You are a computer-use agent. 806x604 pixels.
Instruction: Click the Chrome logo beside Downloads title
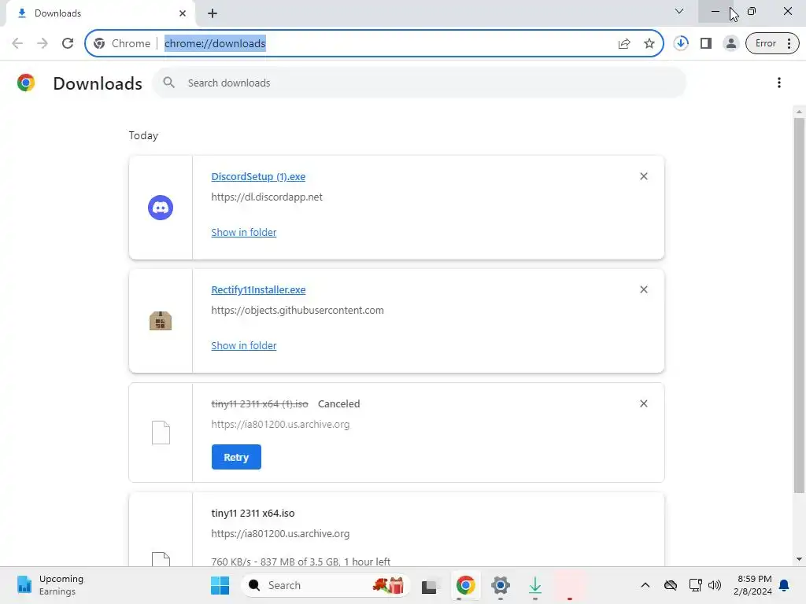(x=26, y=83)
